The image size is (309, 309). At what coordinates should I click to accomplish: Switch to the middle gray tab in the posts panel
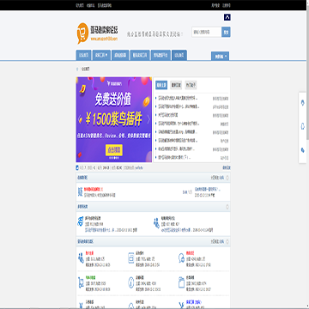click(176, 85)
